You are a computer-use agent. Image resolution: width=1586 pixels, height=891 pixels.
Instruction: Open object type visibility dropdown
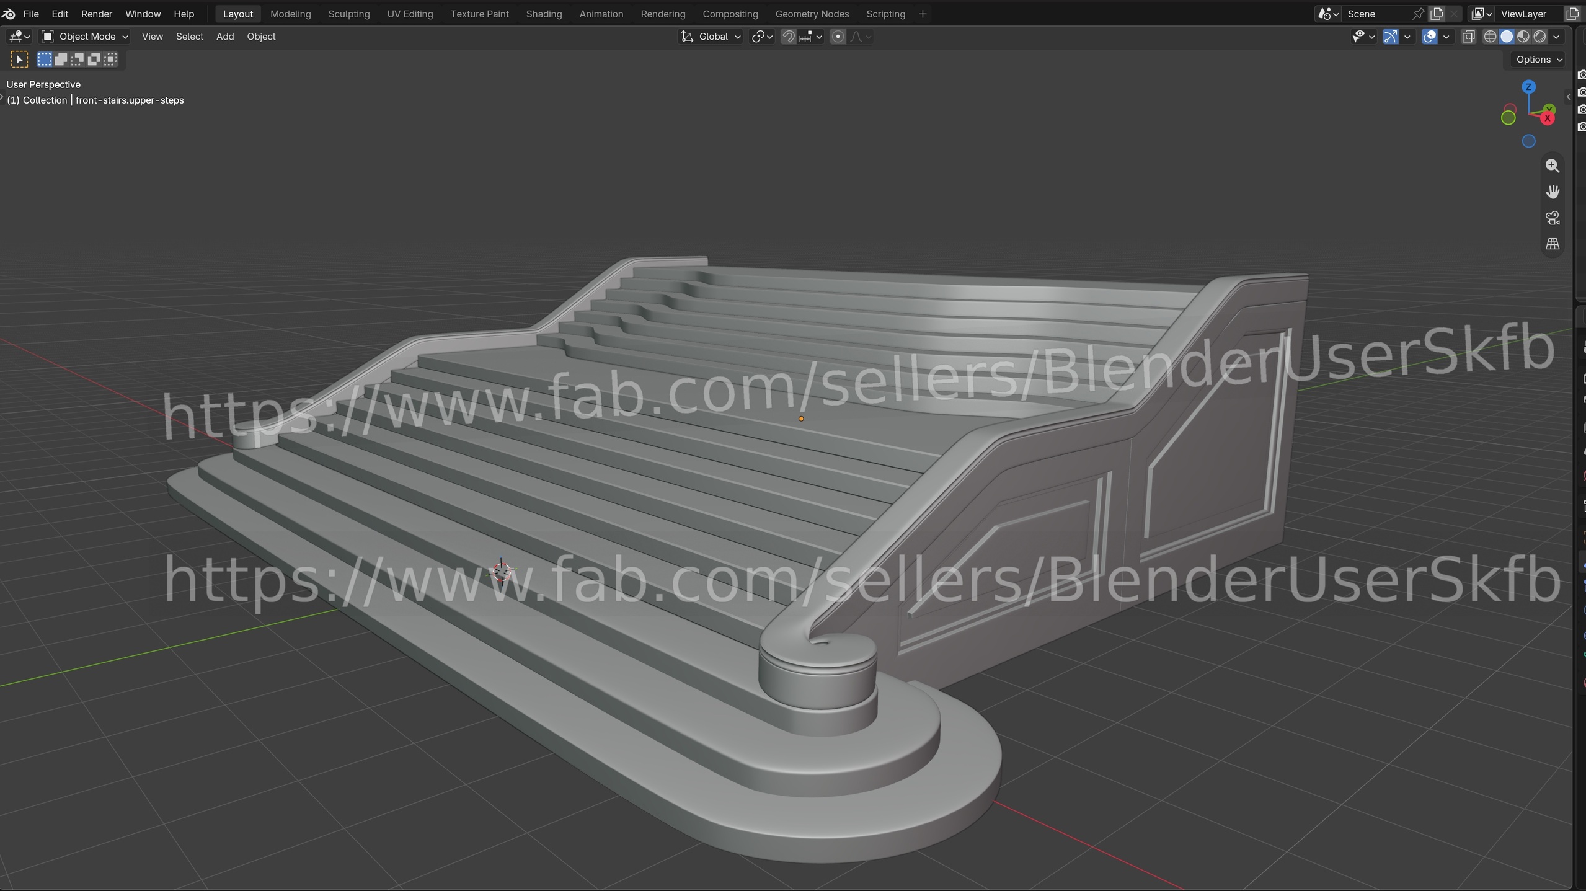(1363, 37)
